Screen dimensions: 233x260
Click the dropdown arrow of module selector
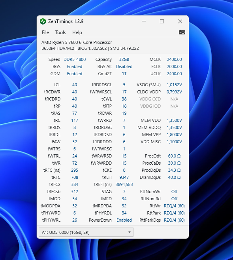click(130, 232)
